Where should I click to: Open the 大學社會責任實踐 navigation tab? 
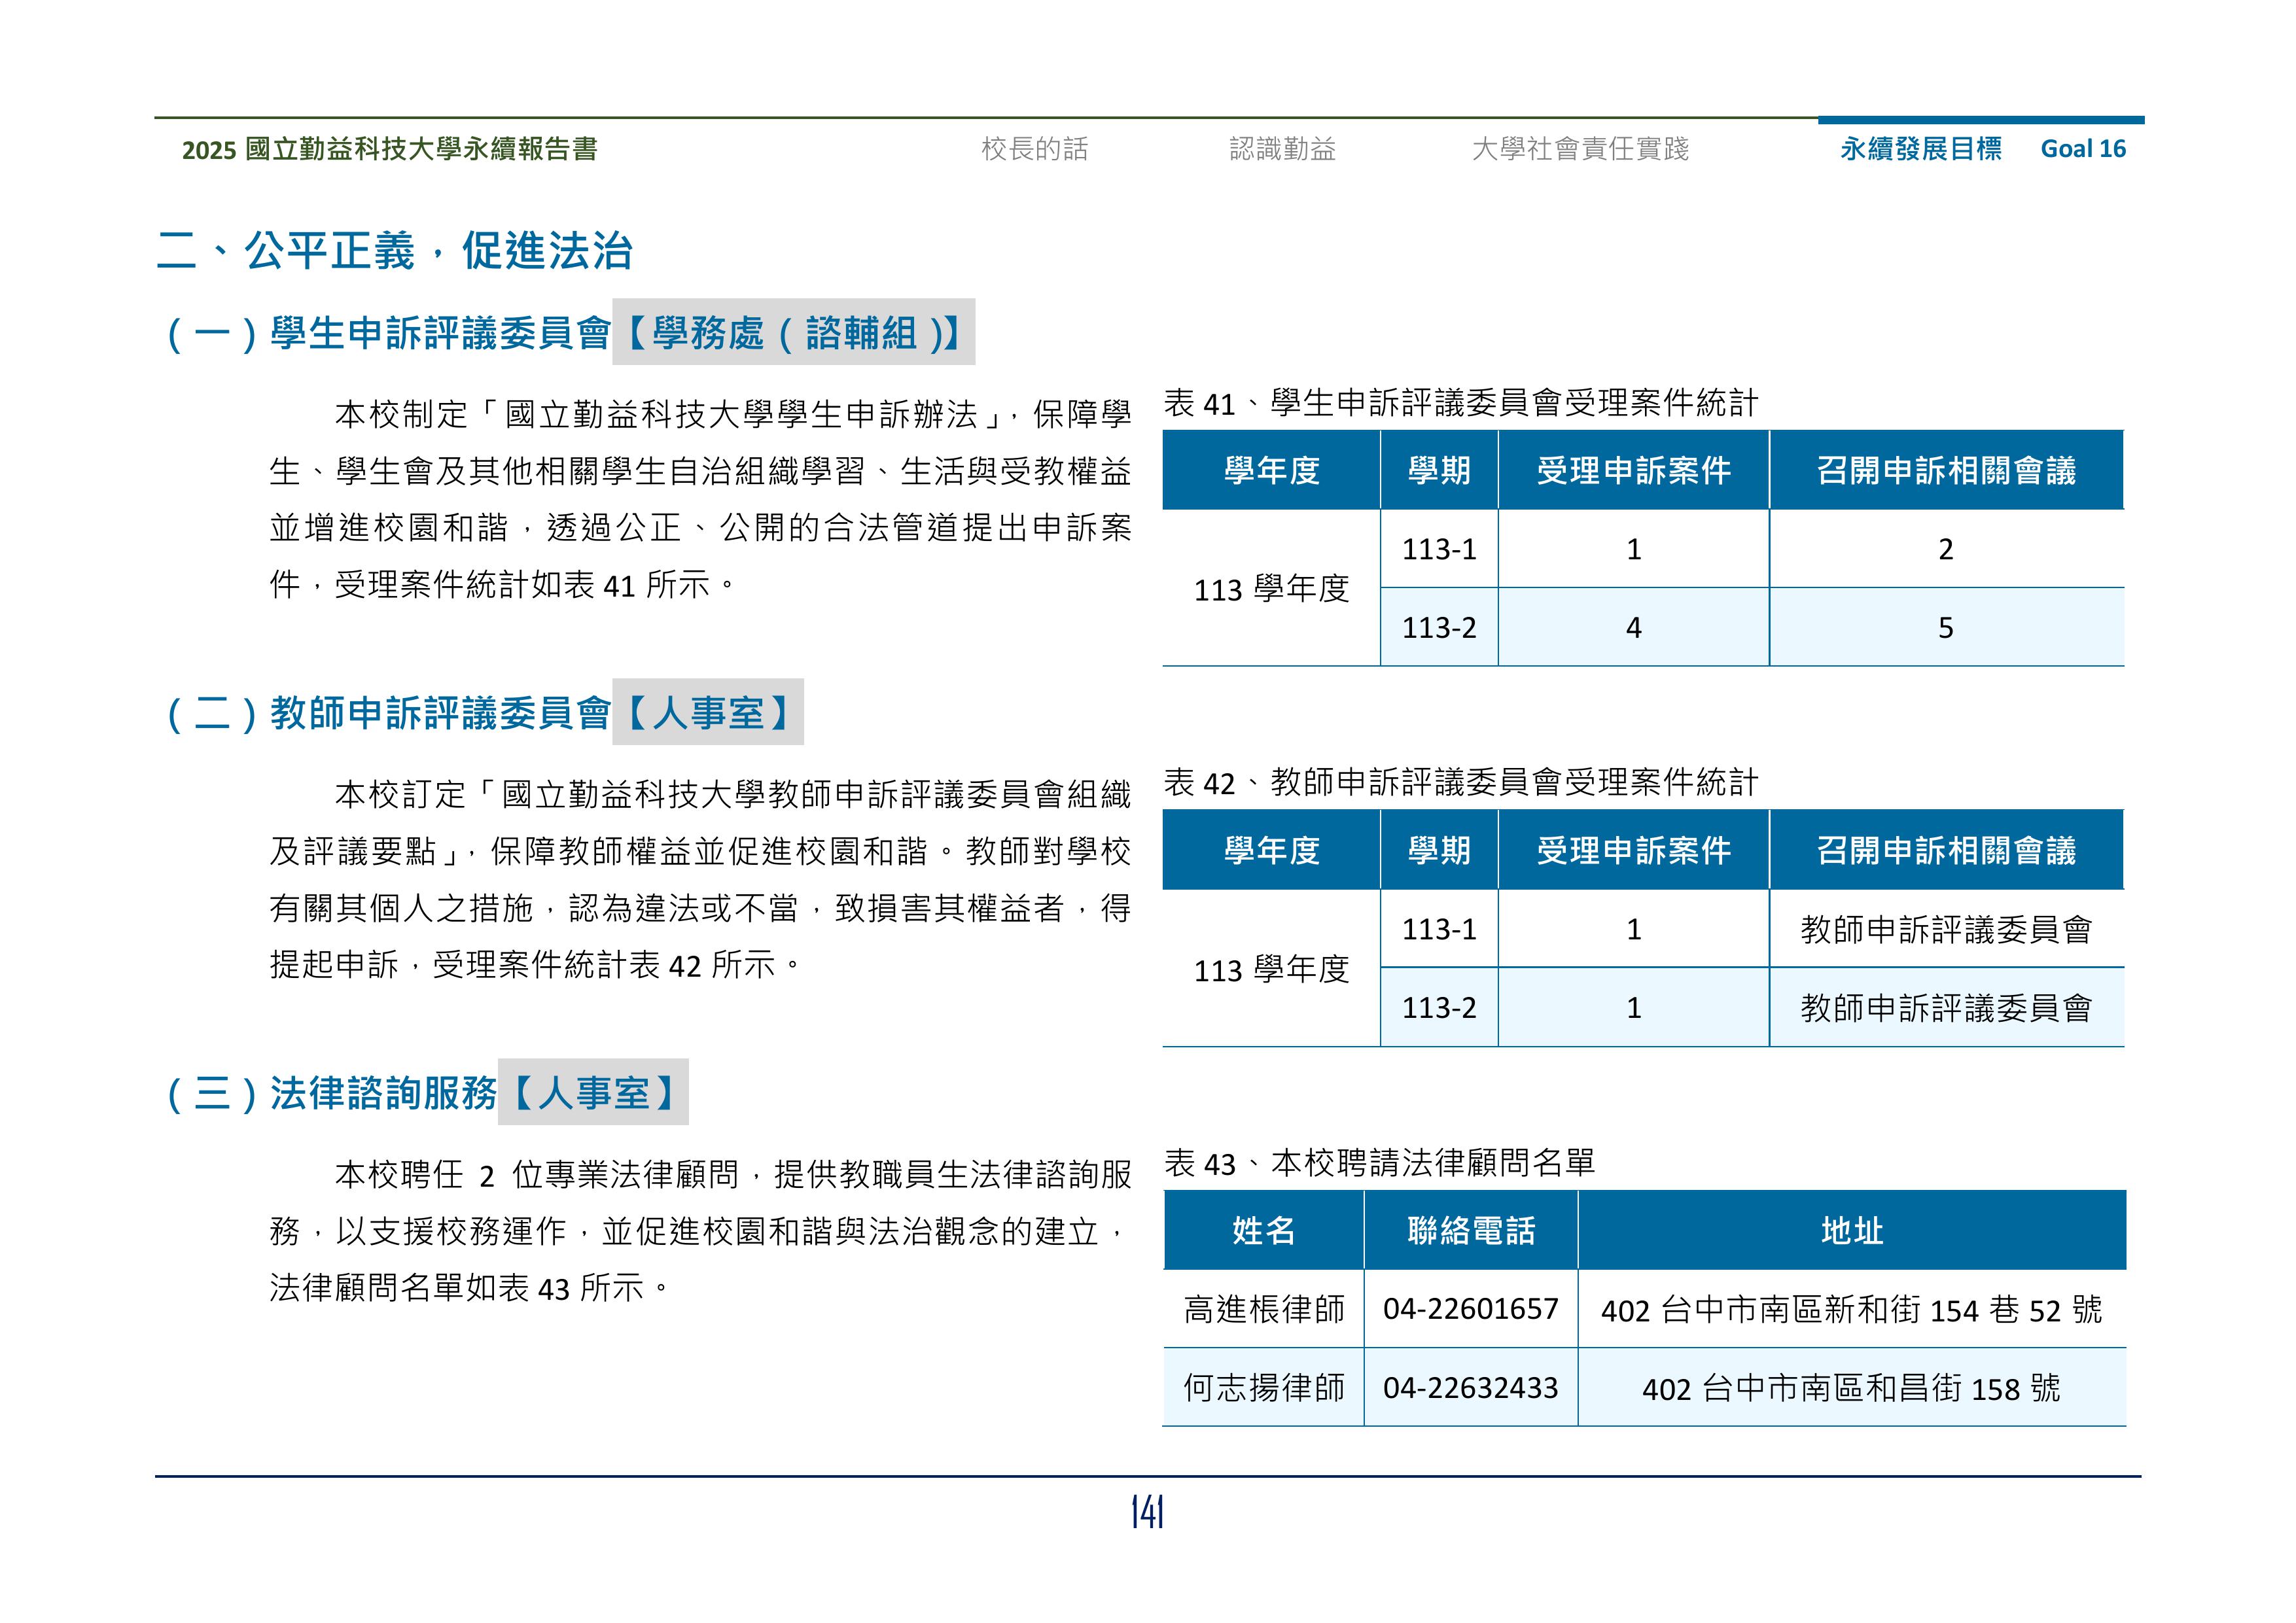pyautogui.click(x=1580, y=149)
